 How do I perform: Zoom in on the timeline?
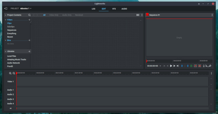(x=10, y=73)
